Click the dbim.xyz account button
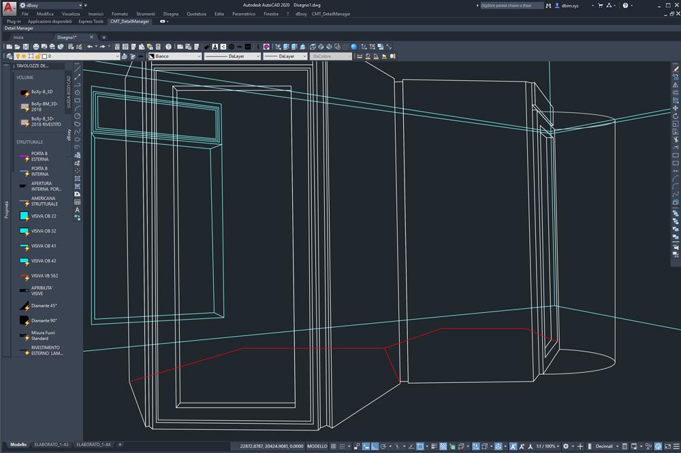The width and height of the screenshot is (681, 453). [567, 5]
